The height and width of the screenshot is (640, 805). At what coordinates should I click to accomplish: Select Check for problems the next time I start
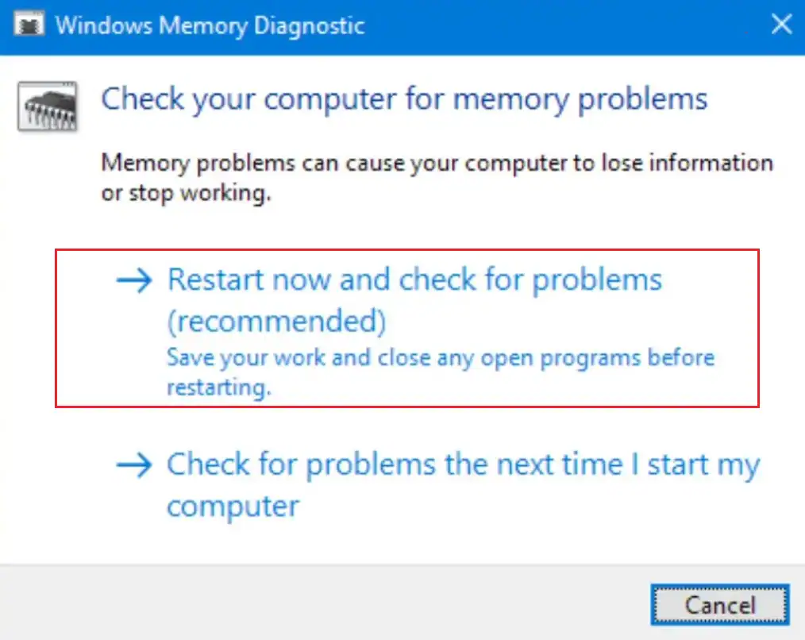[462, 465]
